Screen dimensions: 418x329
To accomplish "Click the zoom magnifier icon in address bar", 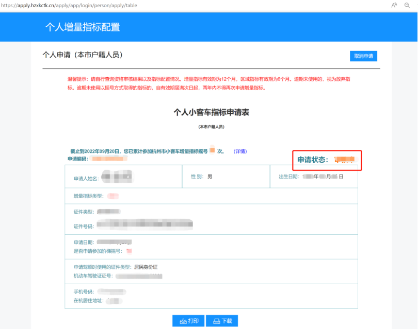I will (407, 5).
